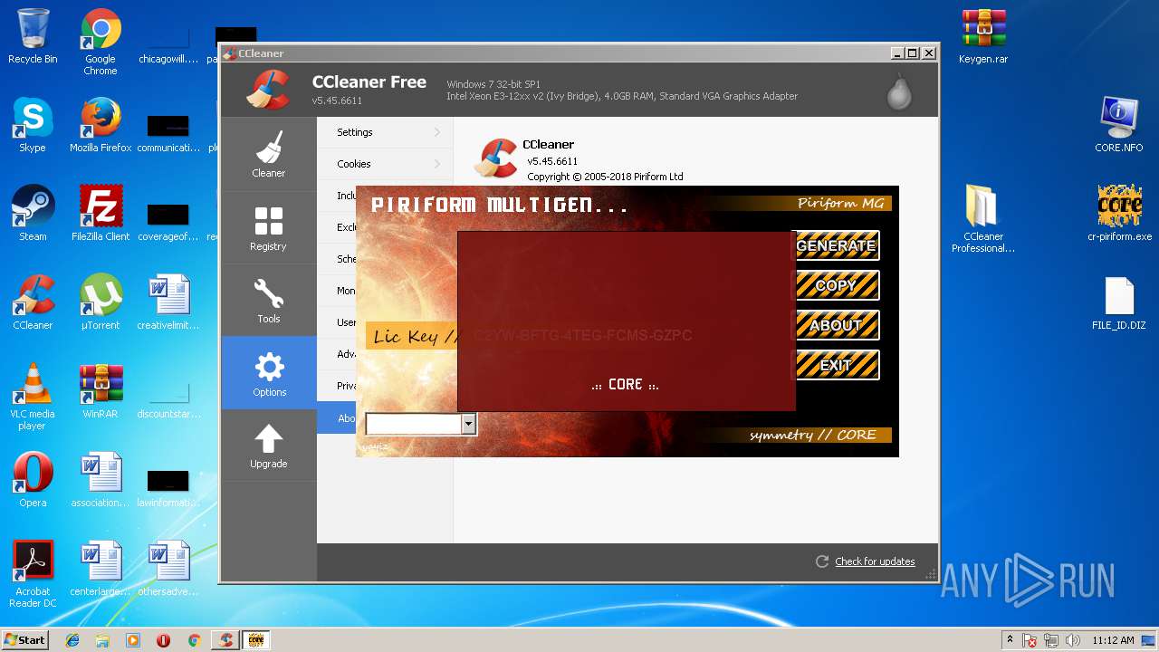
Task: Select Keygen.rar archive on desktop
Action: tap(983, 36)
